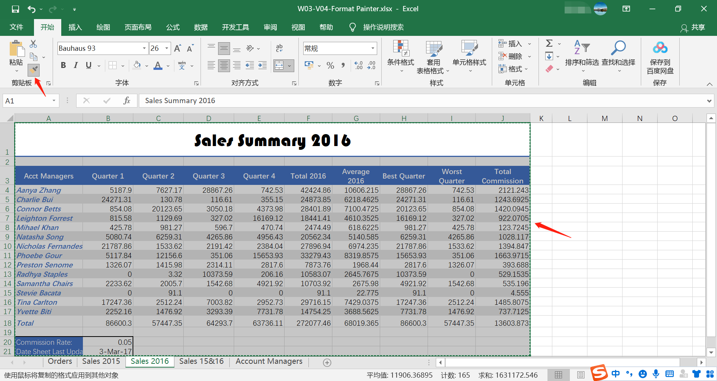Click the formula bar input field
Viewport: 717px width, 381px height.
pyautogui.click(x=422, y=100)
